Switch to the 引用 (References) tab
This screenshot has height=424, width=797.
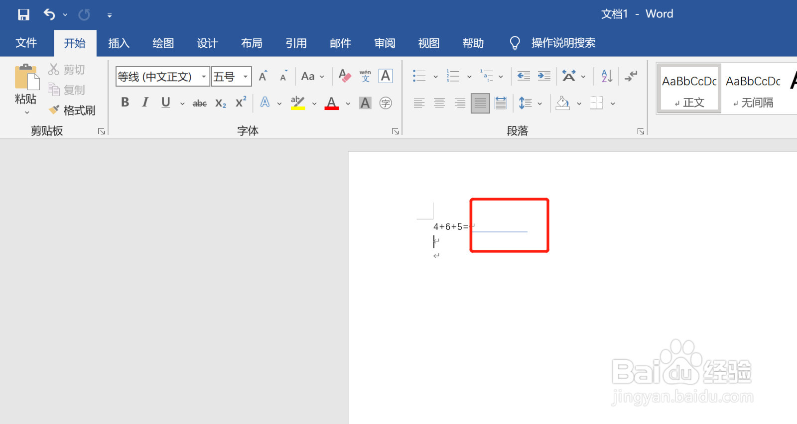[296, 43]
